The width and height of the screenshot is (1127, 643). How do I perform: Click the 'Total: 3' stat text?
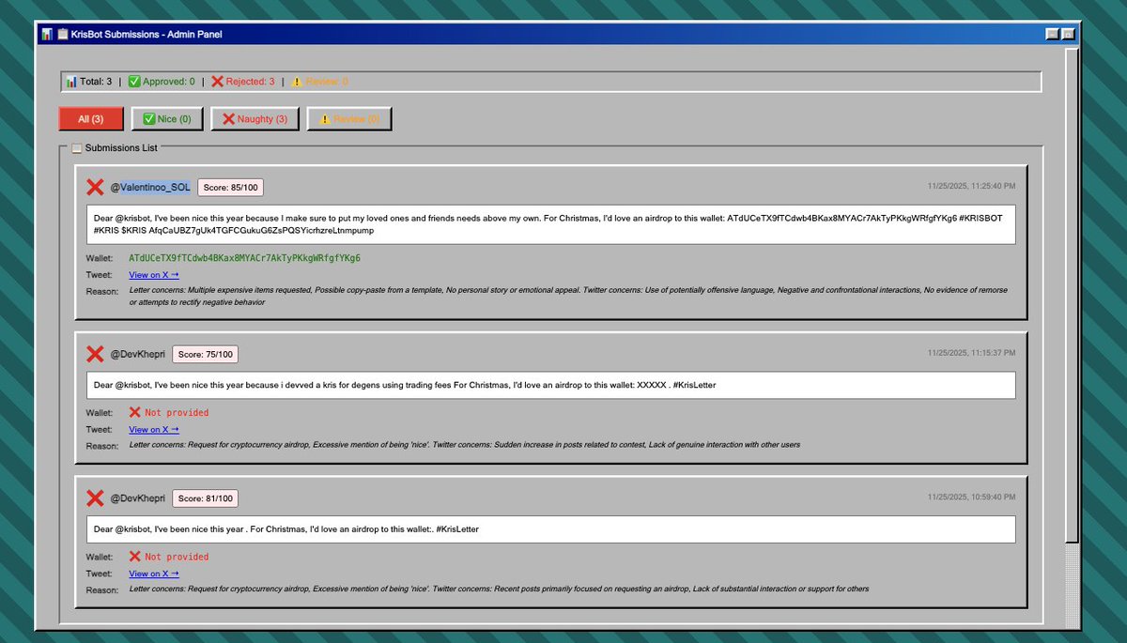point(96,82)
